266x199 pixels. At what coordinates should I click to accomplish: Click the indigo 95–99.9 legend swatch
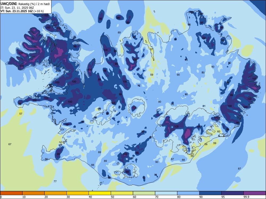coord(232,193)
